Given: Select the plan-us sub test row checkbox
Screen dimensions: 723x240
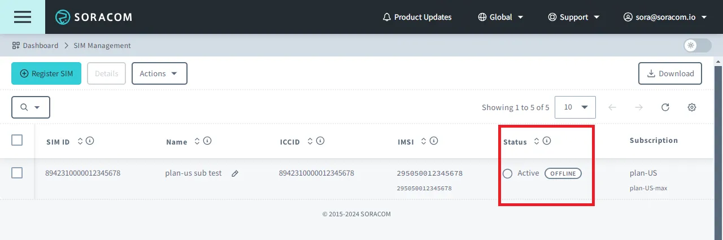Looking at the screenshot, I should tap(17, 173).
